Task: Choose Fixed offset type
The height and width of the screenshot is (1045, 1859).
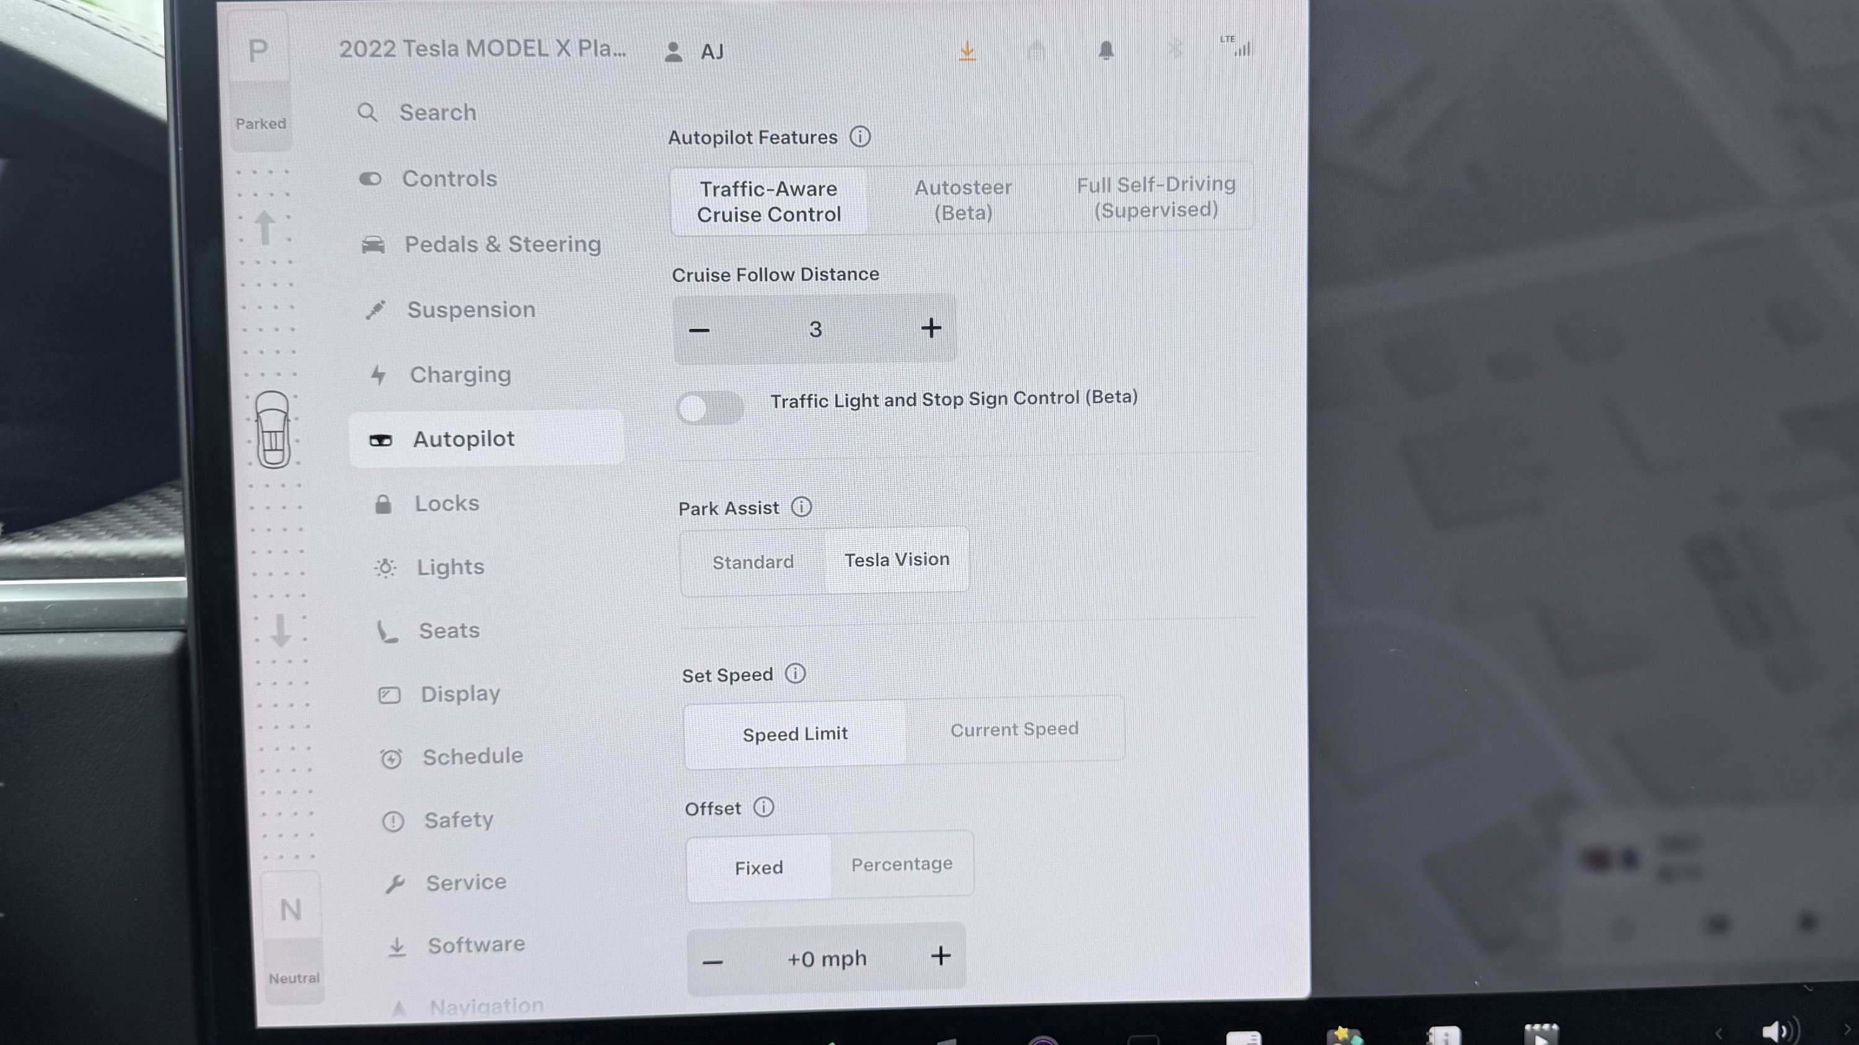Action: point(758,868)
